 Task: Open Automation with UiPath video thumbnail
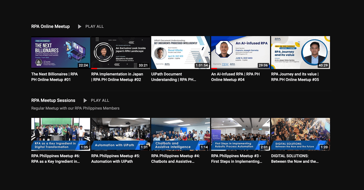[x=121, y=134]
